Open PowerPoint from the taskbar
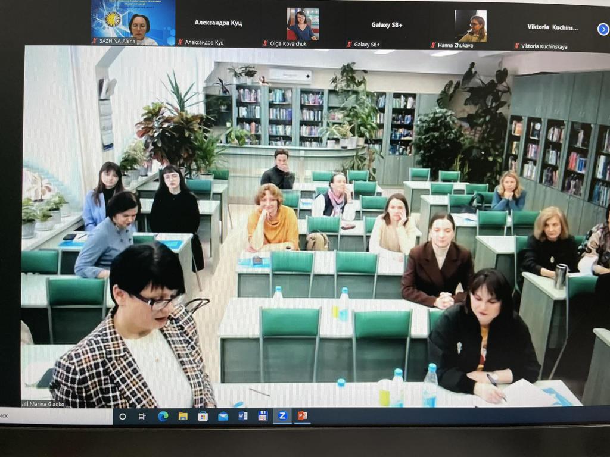Image resolution: width=610 pixels, height=457 pixels. click(302, 416)
